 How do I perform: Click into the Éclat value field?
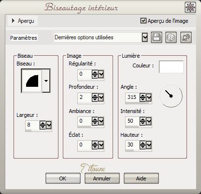pyautogui.click(x=85, y=145)
